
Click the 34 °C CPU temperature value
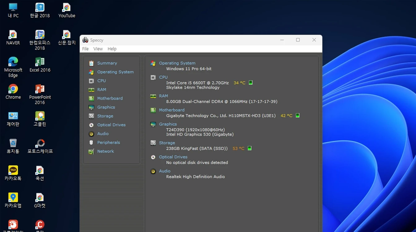[x=240, y=83]
